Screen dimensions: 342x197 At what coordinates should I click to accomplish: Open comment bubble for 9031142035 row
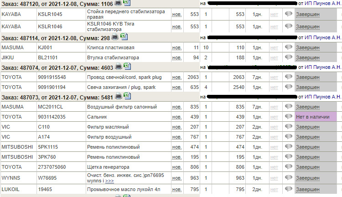click(288, 116)
